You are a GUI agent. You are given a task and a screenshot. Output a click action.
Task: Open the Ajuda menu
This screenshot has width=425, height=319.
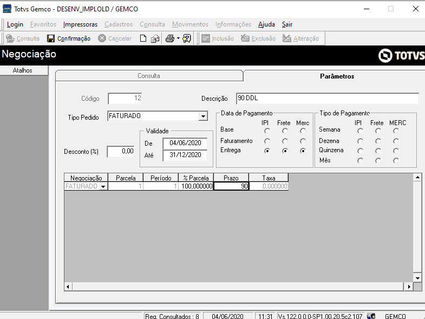pyautogui.click(x=266, y=24)
